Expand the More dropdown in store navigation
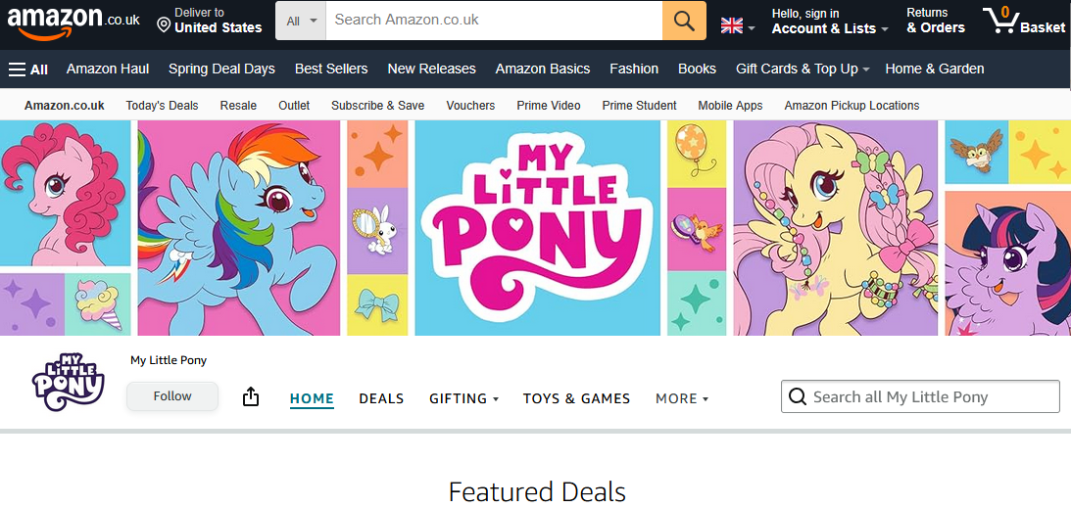The height and width of the screenshot is (508, 1071). (x=681, y=398)
